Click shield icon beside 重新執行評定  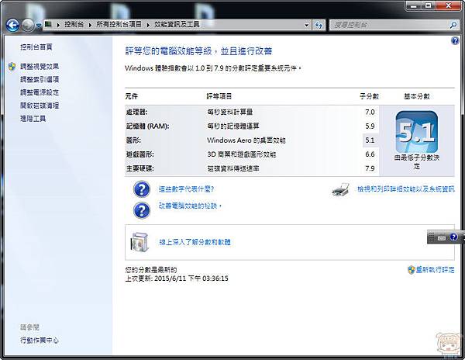click(411, 270)
